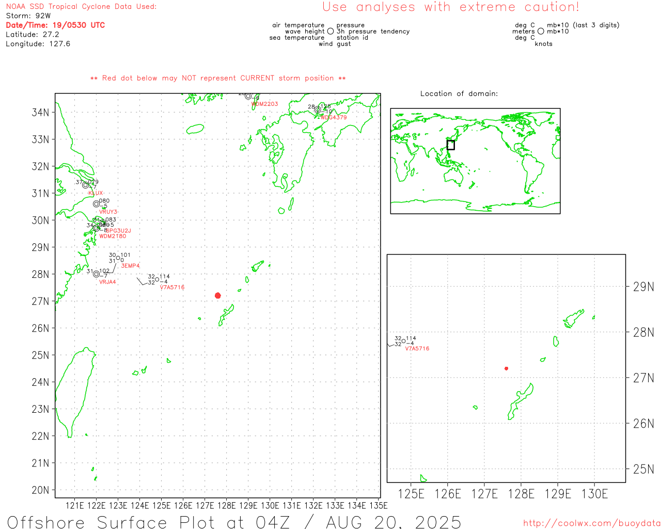Click the legend circle between meters and mb*10
The image size is (661, 529).
point(541,32)
